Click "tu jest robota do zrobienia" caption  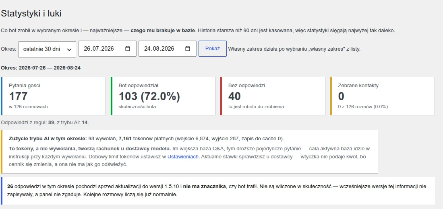click(256, 107)
